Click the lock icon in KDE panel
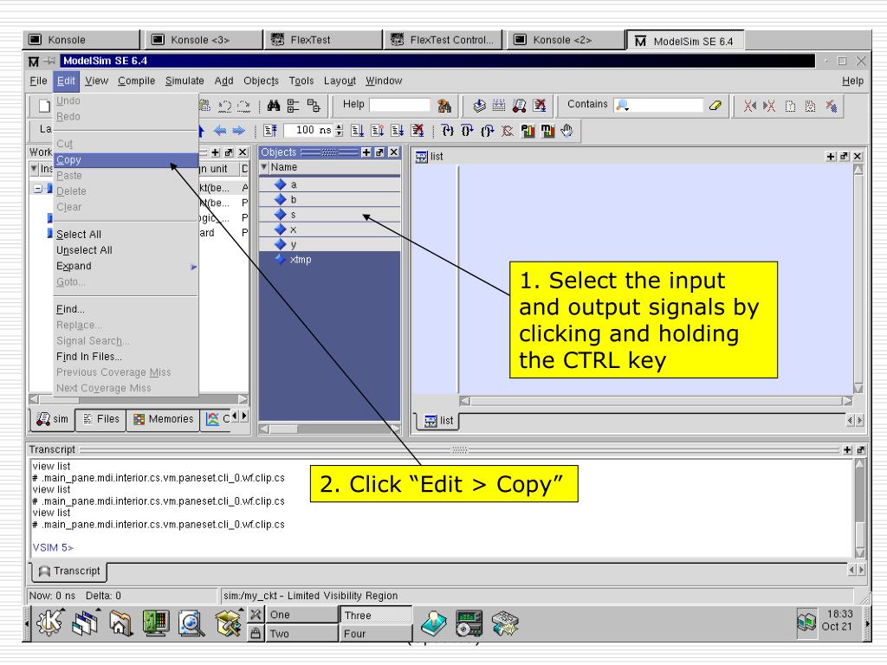 point(256,633)
